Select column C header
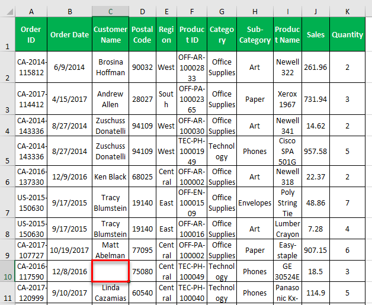The image size is (372, 305). pyautogui.click(x=110, y=11)
